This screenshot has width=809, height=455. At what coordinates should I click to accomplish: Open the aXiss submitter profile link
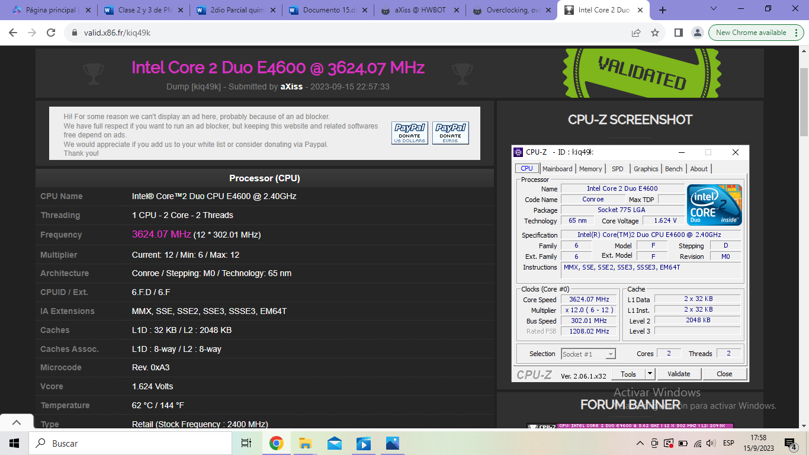click(291, 86)
